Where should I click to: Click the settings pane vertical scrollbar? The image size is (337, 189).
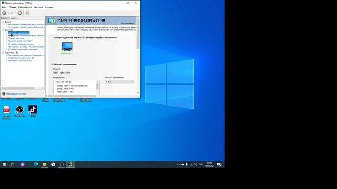(138, 34)
